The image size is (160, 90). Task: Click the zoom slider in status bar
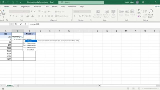pos(150,88)
